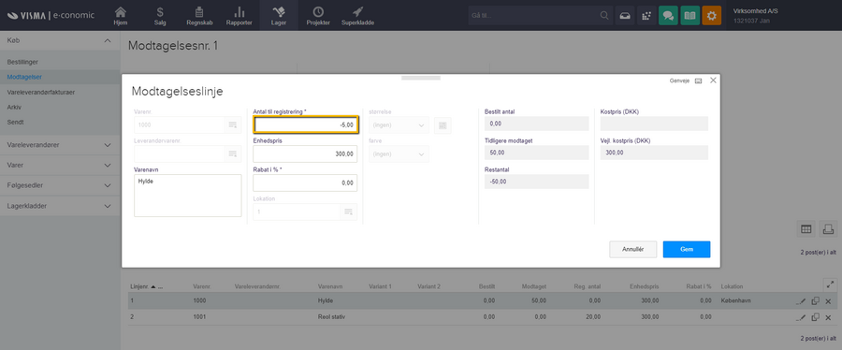The image size is (842, 350).
Task: Open the Lokation lookup icon
Action: [349, 211]
